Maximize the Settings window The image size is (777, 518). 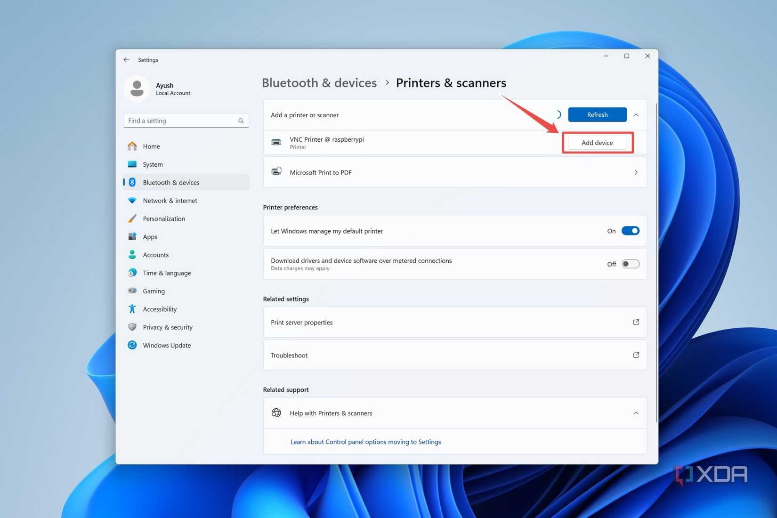(x=627, y=56)
